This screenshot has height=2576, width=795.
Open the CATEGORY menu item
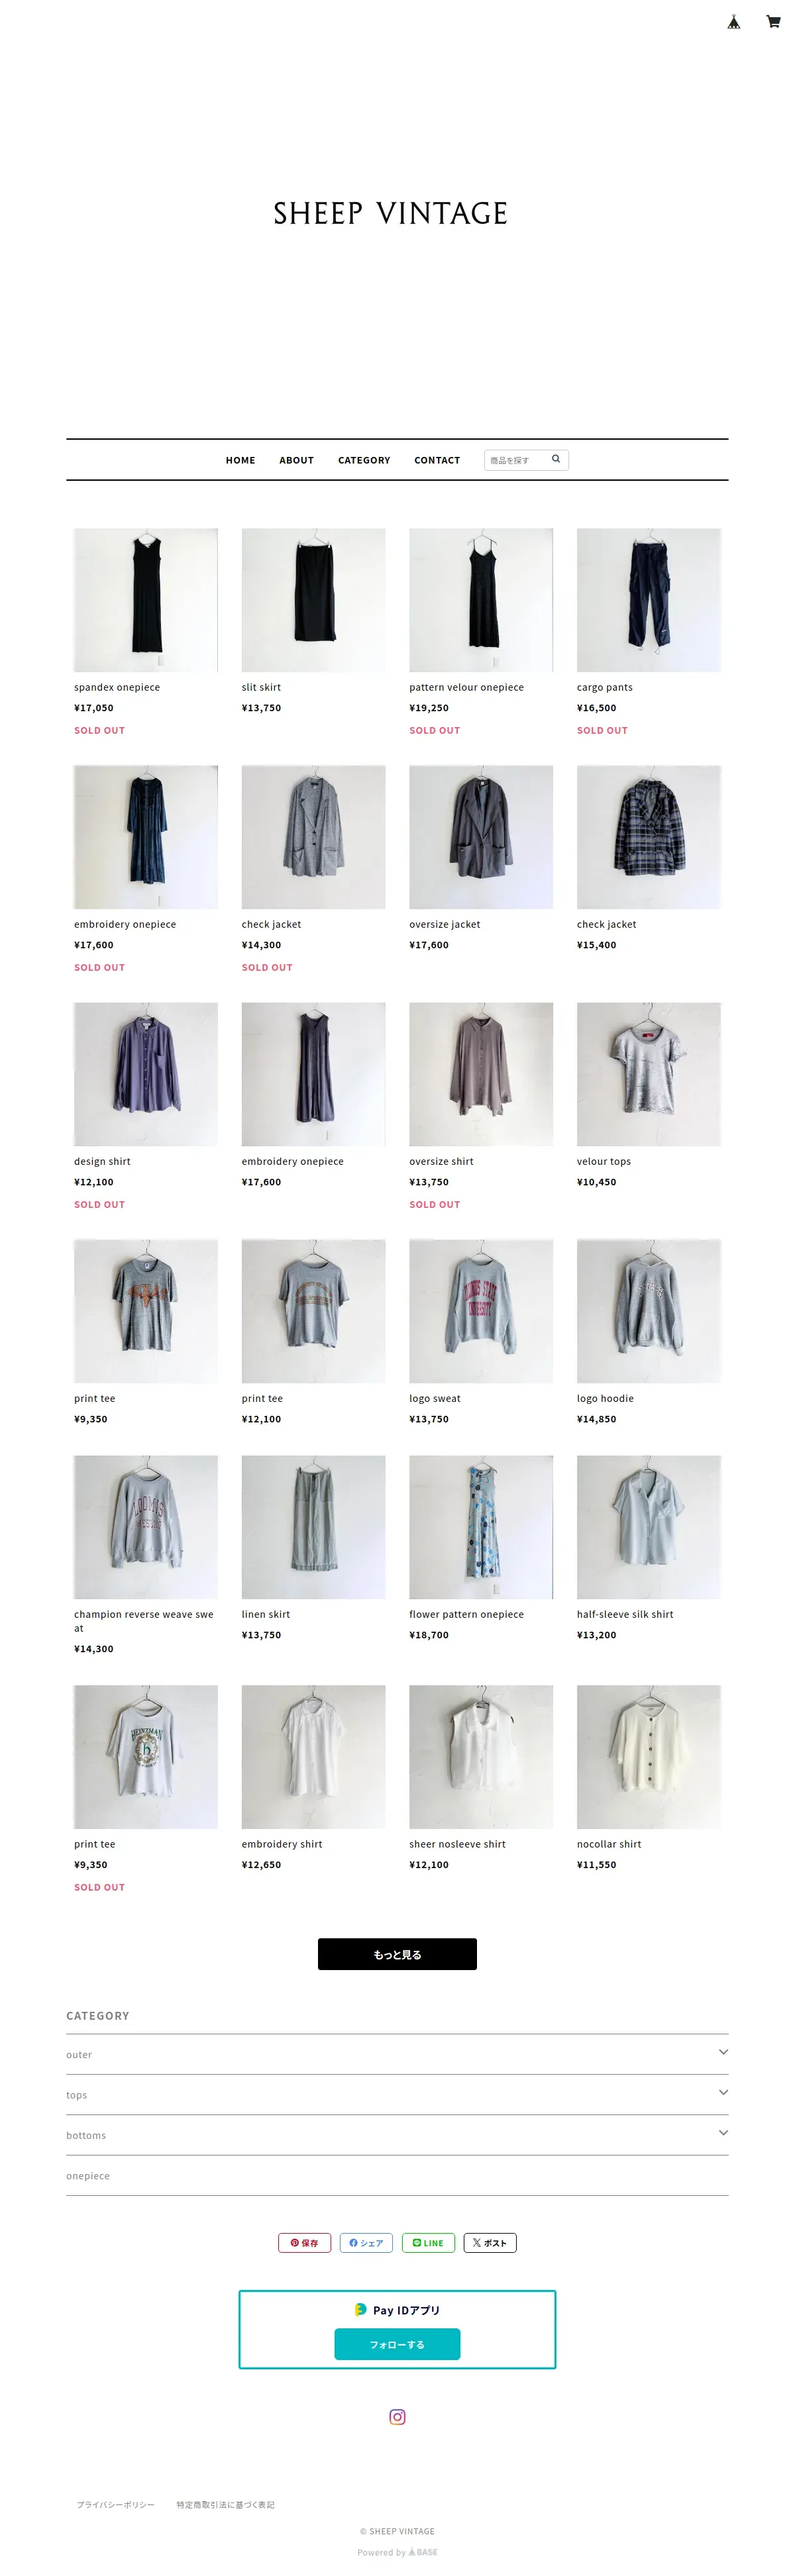364,460
